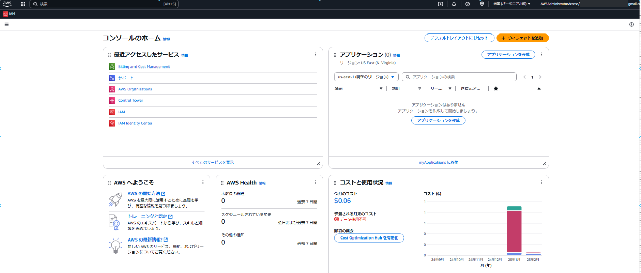Go to next page of applications
This screenshot has height=273, width=641.
tap(540, 77)
